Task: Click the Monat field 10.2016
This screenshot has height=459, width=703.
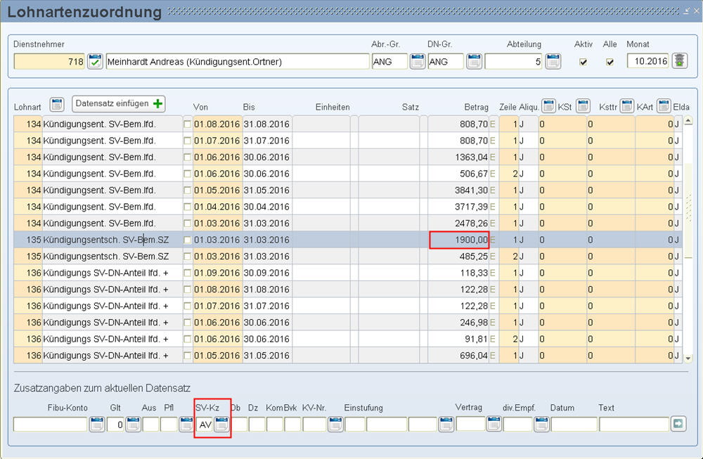Action: (x=648, y=61)
